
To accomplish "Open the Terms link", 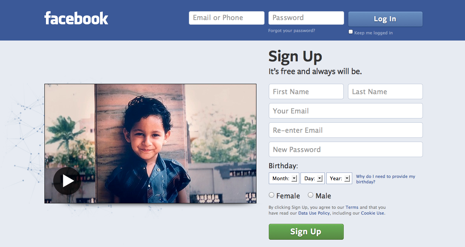I will [352, 208].
